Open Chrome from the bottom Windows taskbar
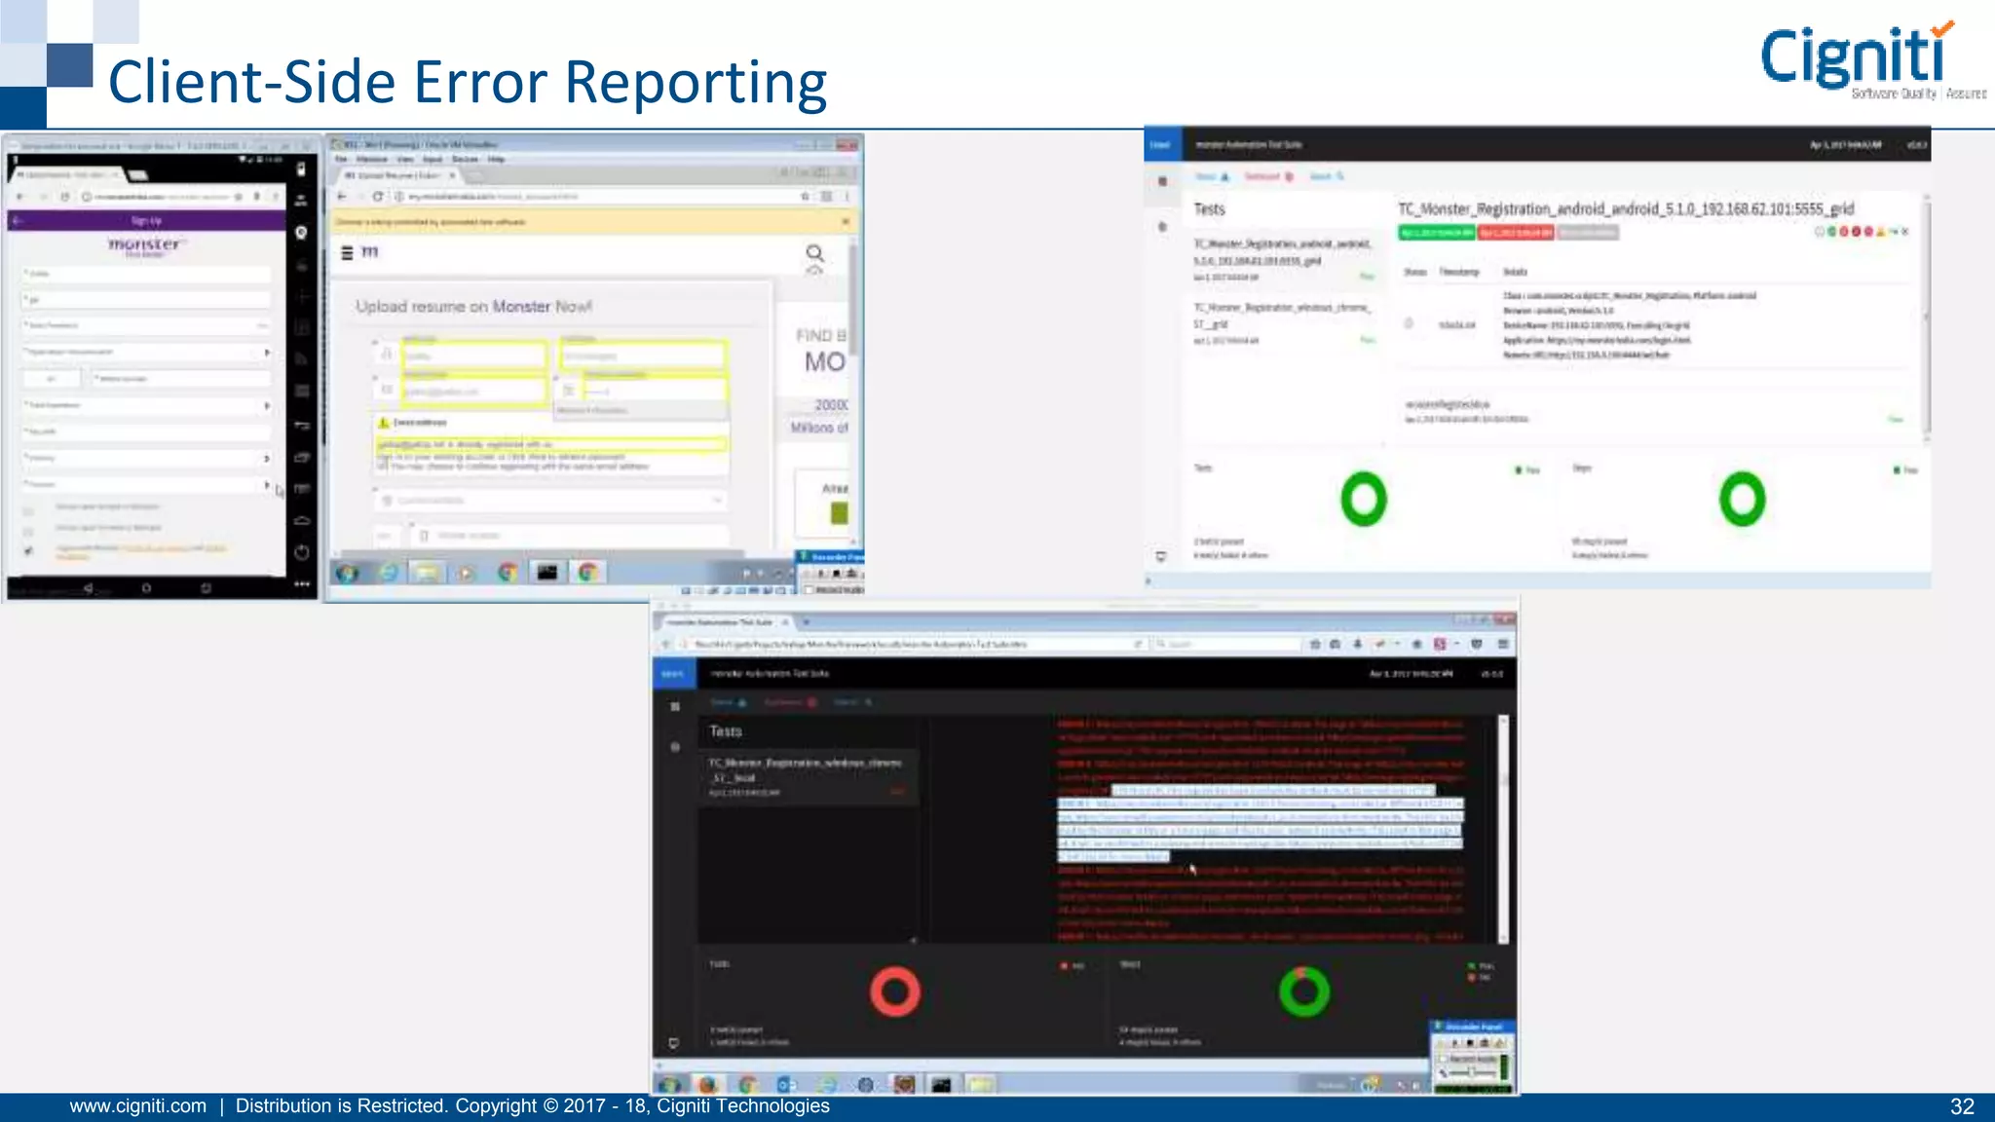The width and height of the screenshot is (1995, 1122). pyautogui.click(x=747, y=1084)
